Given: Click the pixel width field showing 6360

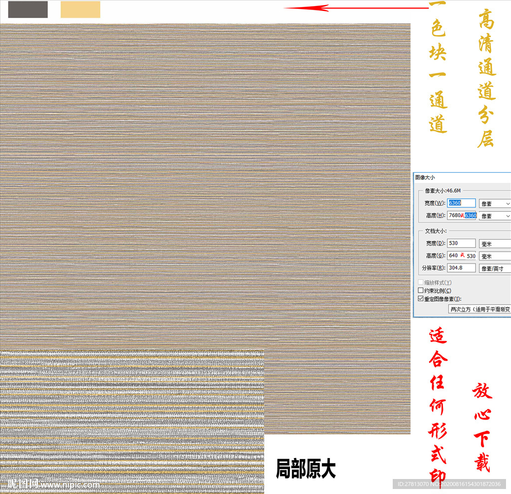Looking at the screenshot, I should [461, 203].
